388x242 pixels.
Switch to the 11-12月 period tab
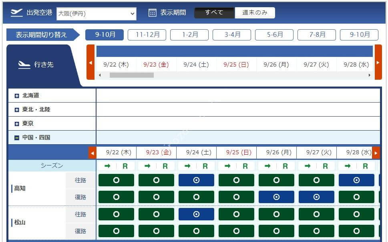tap(147, 35)
